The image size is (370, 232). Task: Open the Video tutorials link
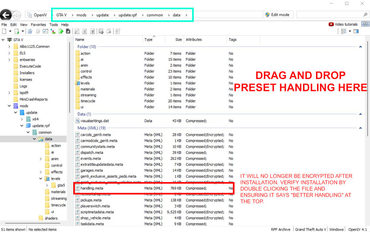tap(343, 24)
